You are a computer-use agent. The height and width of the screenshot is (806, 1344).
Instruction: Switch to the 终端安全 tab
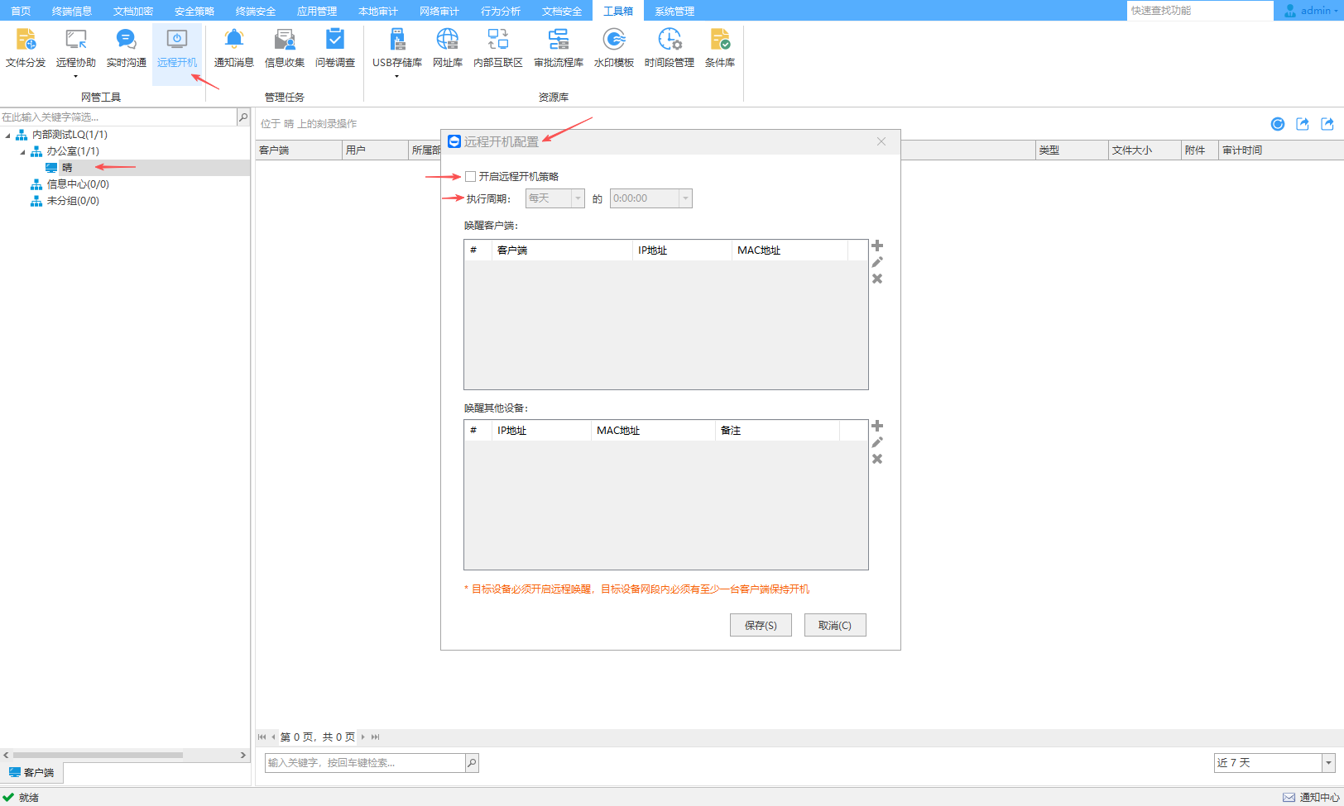click(x=256, y=11)
